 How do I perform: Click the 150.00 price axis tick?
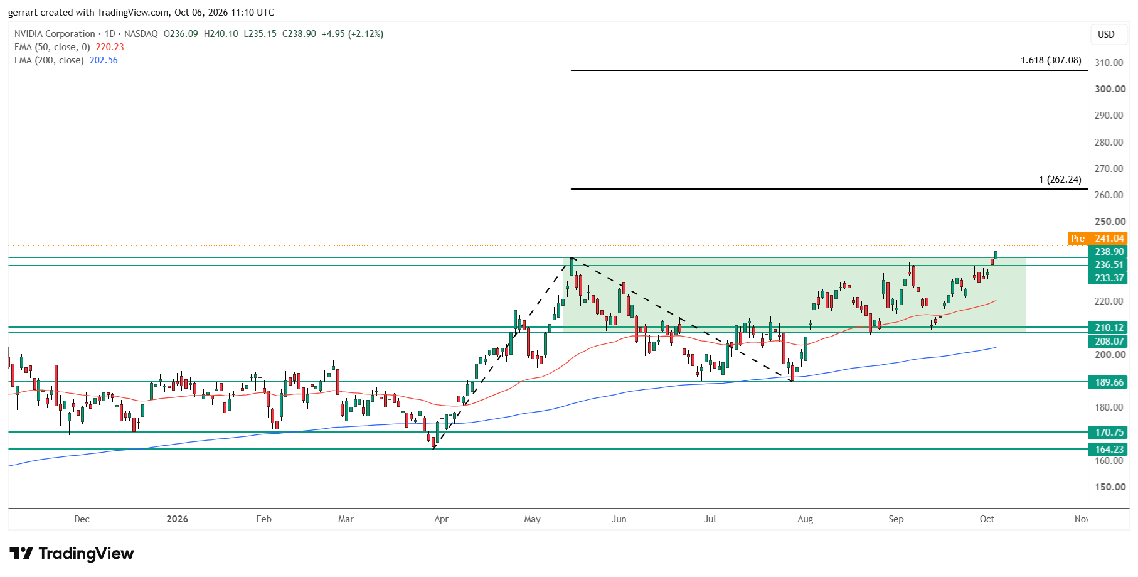tap(1110, 487)
